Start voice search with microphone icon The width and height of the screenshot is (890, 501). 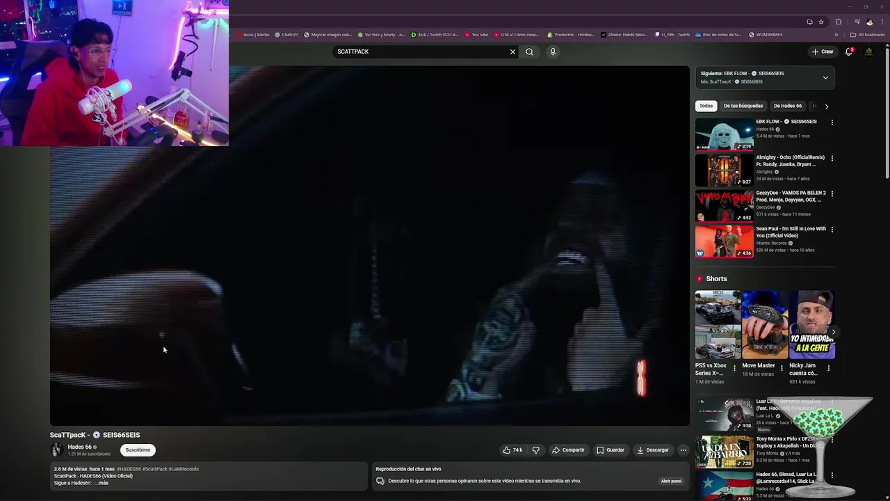click(553, 51)
